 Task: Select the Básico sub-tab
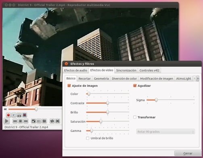[71, 78]
